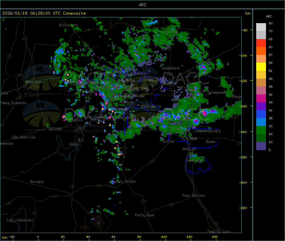285x241 pixels.
Task: Select the x-axis tick label '60'
Action: point(113,237)
